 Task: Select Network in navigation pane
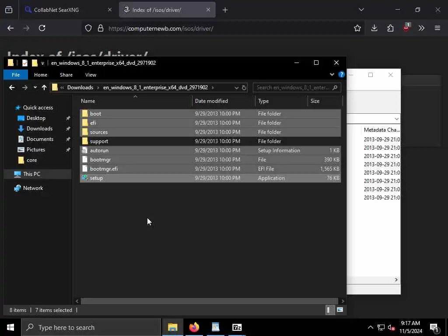click(x=33, y=188)
